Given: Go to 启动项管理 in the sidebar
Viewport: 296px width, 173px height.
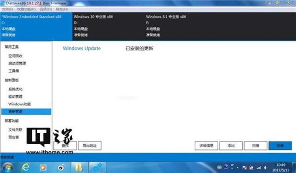Looking at the screenshot, I should tap(17, 63).
